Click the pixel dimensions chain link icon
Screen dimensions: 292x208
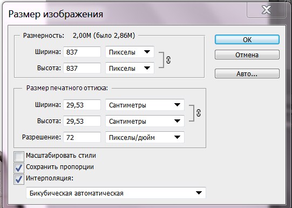pyautogui.click(x=168, y=60)
